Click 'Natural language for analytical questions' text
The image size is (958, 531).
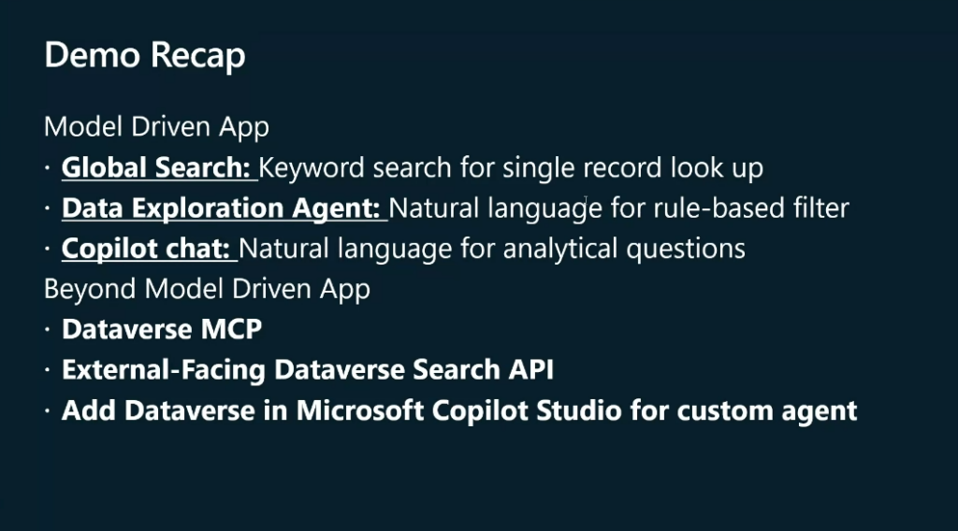492,249
